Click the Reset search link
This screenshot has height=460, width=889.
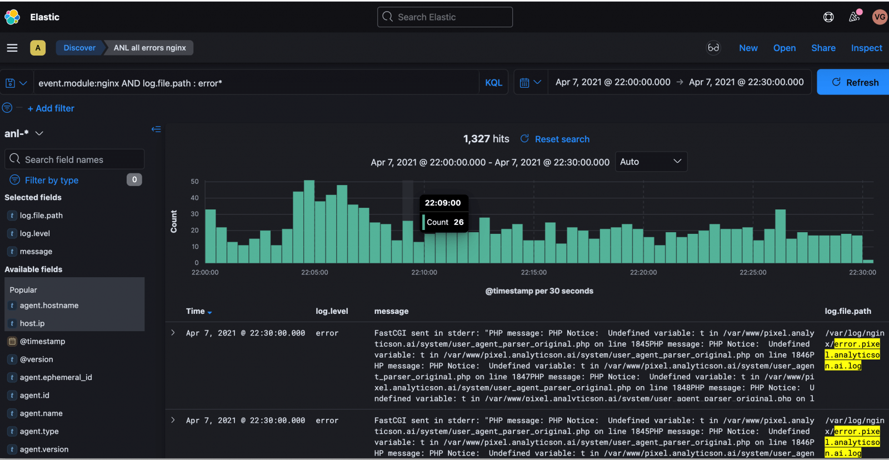pyautogui.click(x=562, y=139)
